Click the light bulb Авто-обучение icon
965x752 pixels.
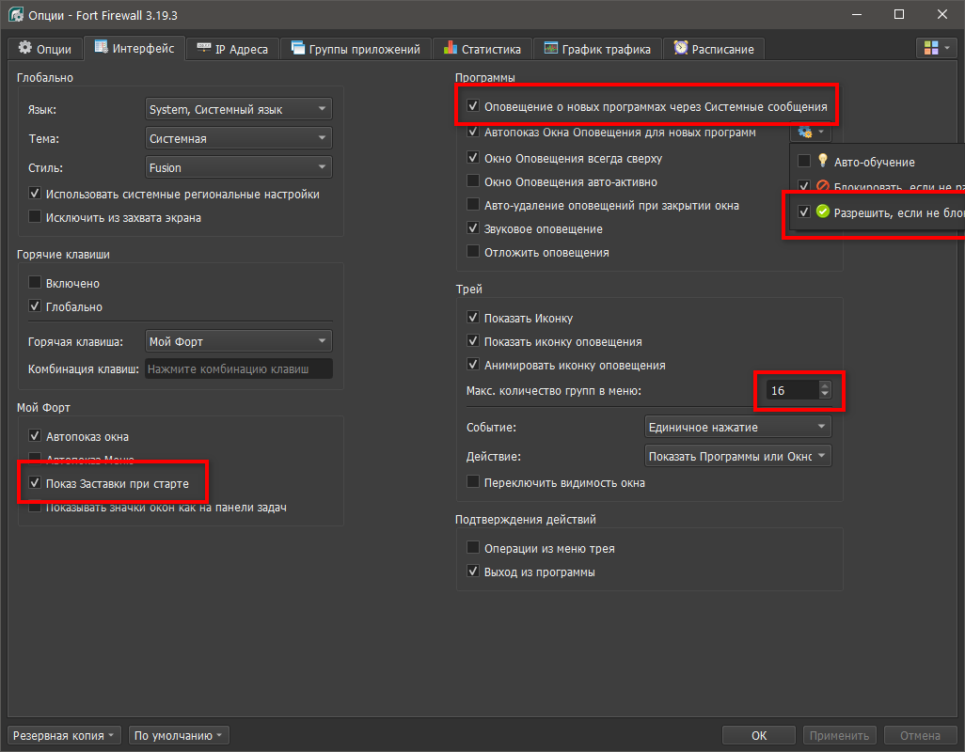coord(823,161)
